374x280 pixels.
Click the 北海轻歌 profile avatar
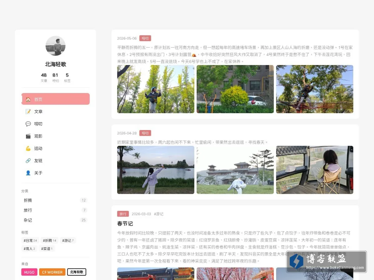pos(55,46)
